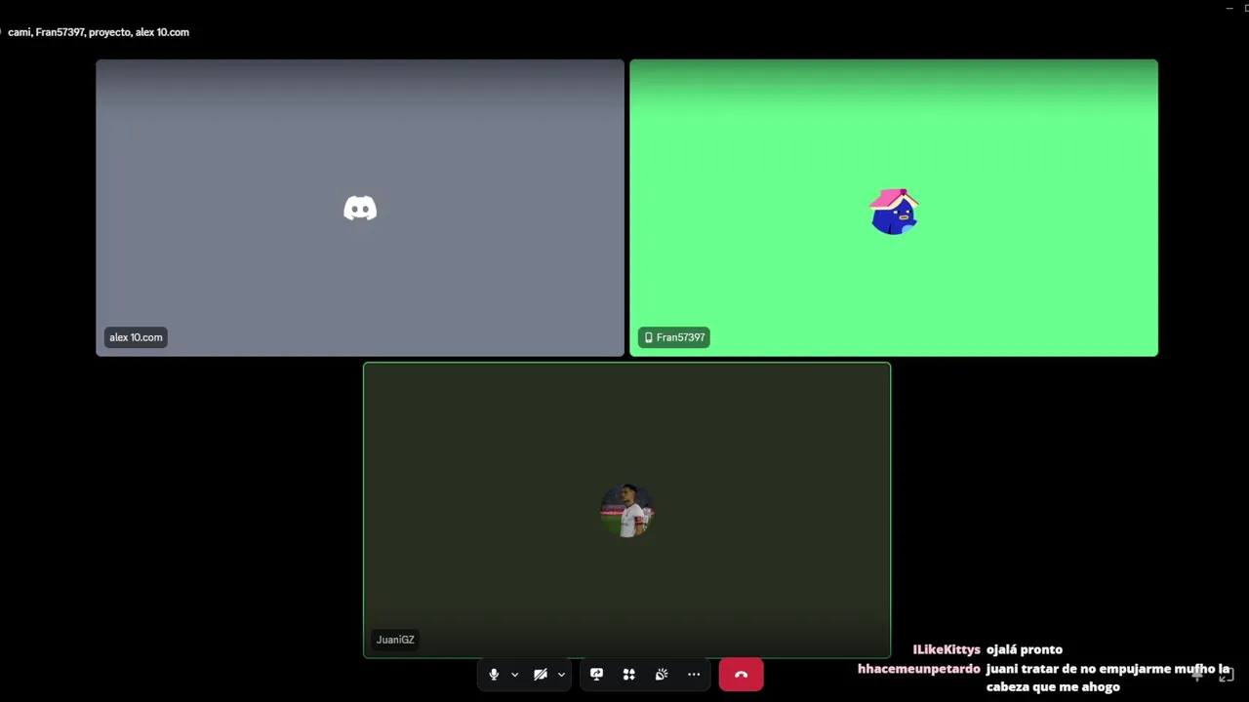Click the group call title text
This screenshot has width=1249, height=702.
[x=99, y=32]
